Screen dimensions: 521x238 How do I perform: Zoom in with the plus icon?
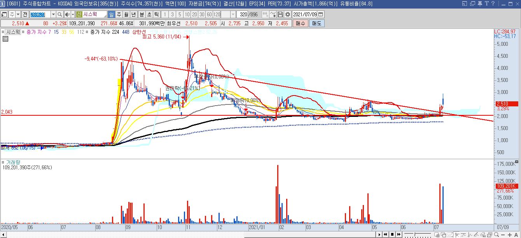coord(509,235)
